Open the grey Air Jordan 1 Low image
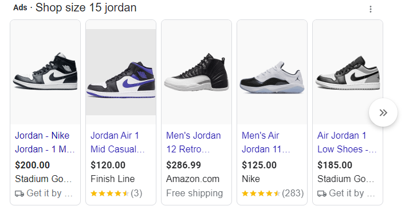This screenshot has height=210, width=405. [x=348, y=72]
